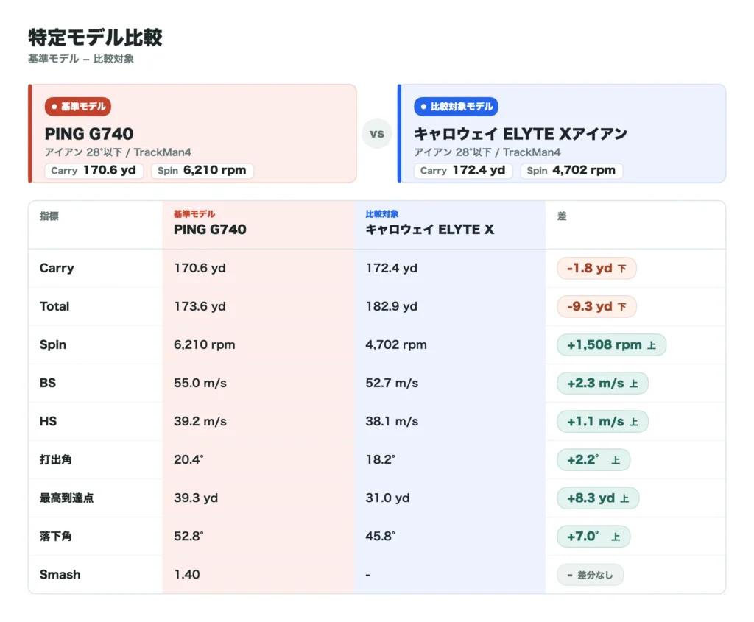Click the +1,508 rpm difference badge

(x=612, y=344)
